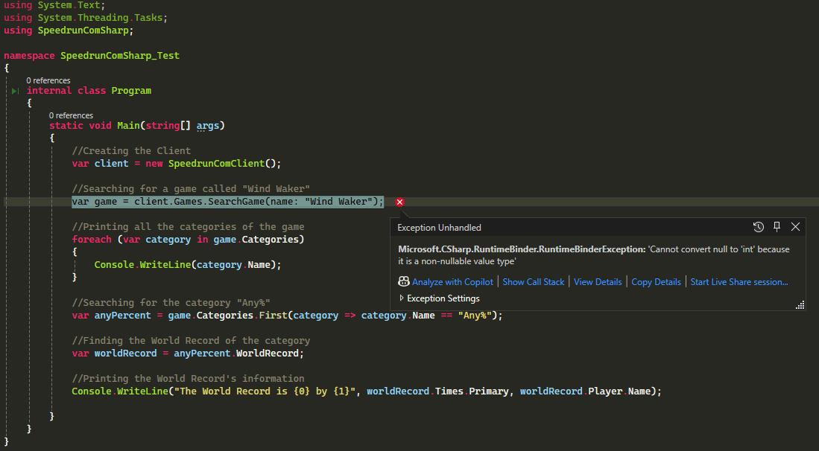Click Show Call Stack link
Viewport: 819px width, 451px height.
(x=534, y=282)
